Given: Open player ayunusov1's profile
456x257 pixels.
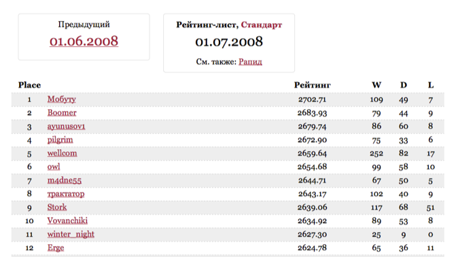Looking at the screenshot, I should click(67, 126).
